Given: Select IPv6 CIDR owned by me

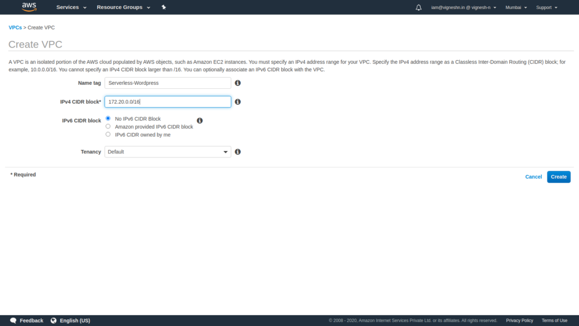Looking at the screenshot, I should pyautogui.click(x=108, y=134).
